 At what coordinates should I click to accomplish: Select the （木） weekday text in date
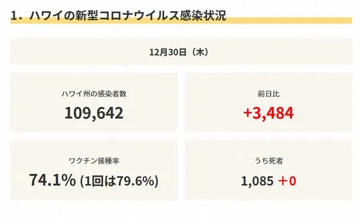pyautogui.click(x=200, y=52)
